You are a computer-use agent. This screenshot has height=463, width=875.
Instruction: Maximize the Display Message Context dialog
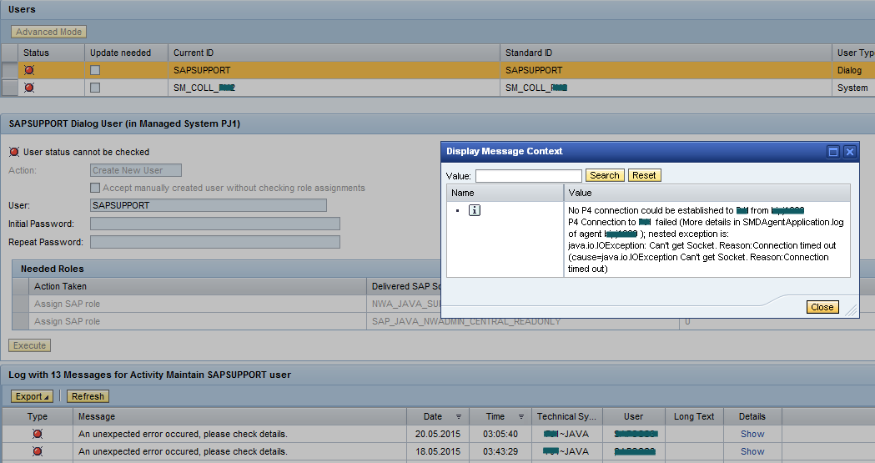[x=833, y=151]
